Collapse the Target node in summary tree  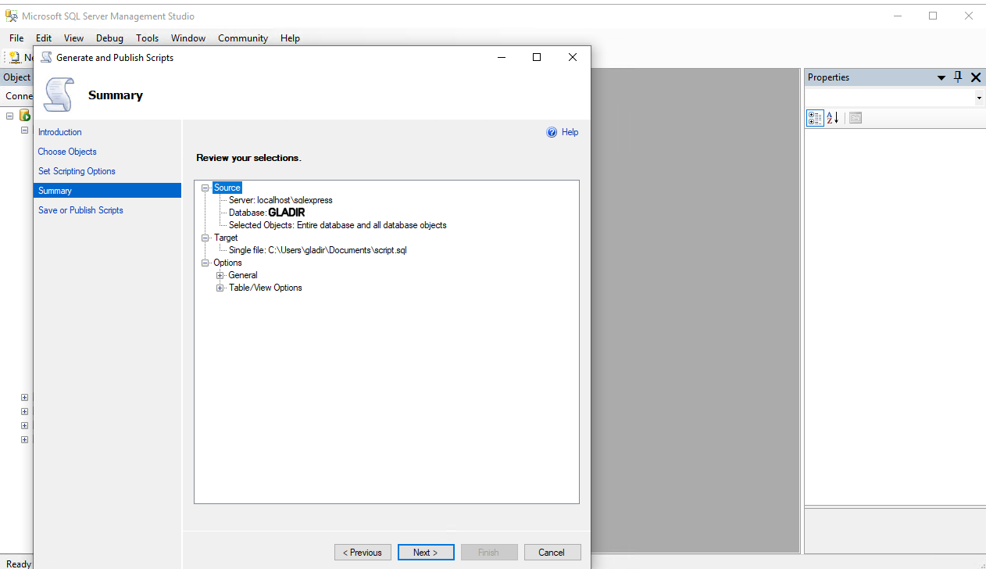point(205,238)
